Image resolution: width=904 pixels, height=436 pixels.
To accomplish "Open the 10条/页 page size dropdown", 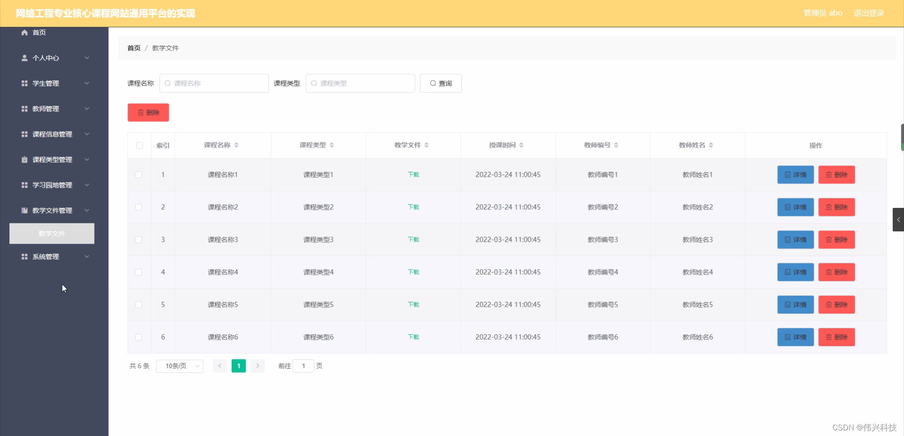I will point(179,366).
